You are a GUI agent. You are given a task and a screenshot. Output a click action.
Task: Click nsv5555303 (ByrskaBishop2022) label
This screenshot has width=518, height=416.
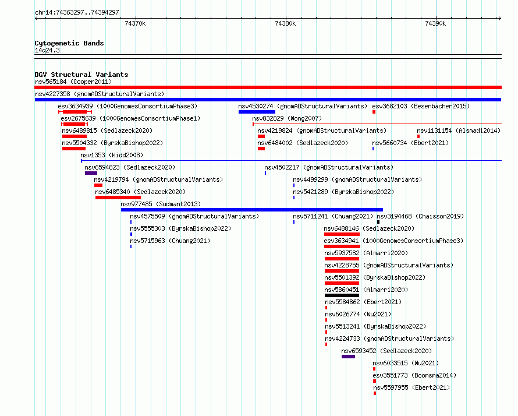[x=180, y=228]
